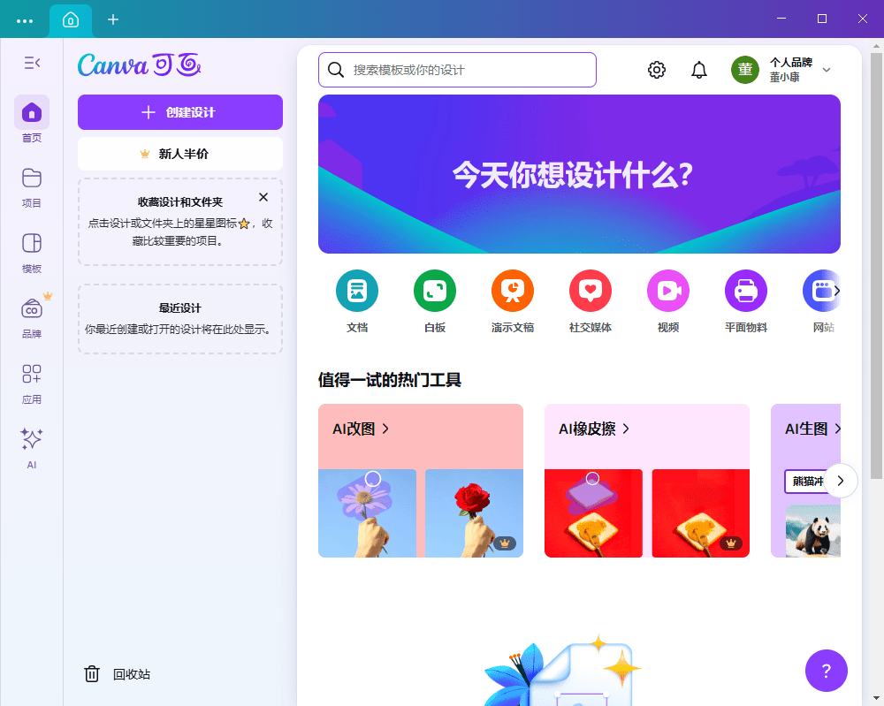Open the notifications bell
This screenshot has width=884, height=706.
pyautogui.click(x=699, y=69)
